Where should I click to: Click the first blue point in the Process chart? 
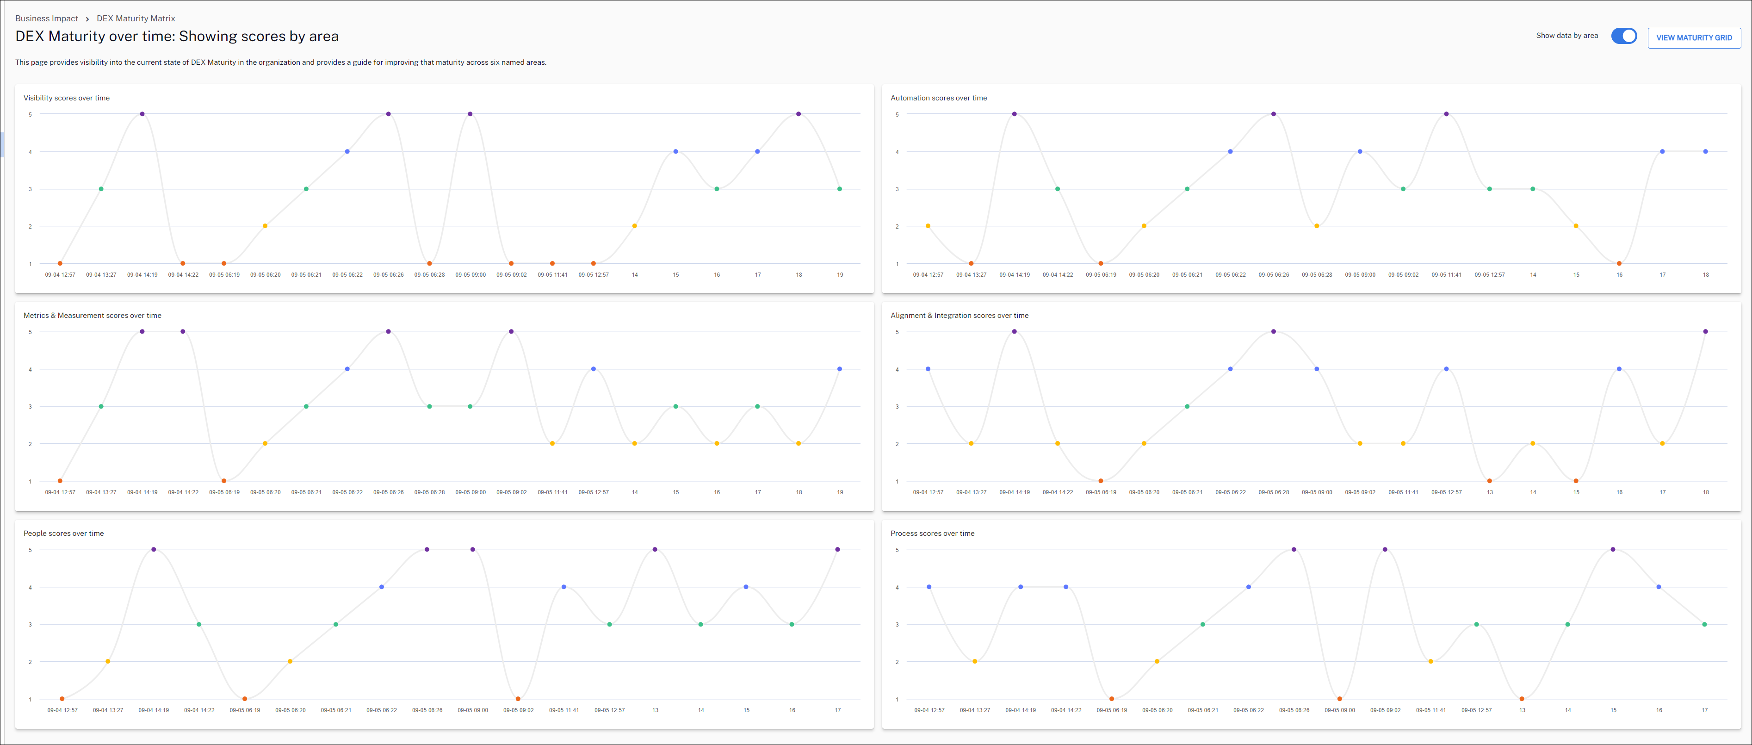(929, 586)
